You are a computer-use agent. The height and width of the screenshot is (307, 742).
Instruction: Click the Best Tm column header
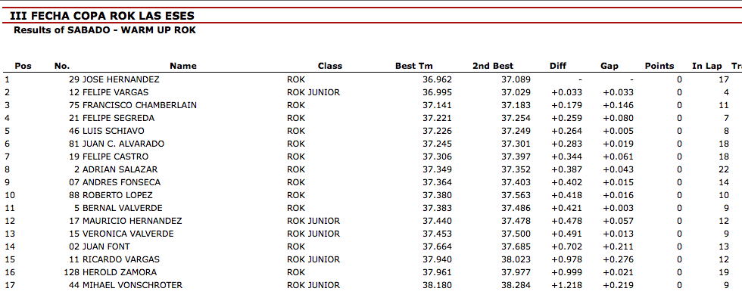pos(414,66)
